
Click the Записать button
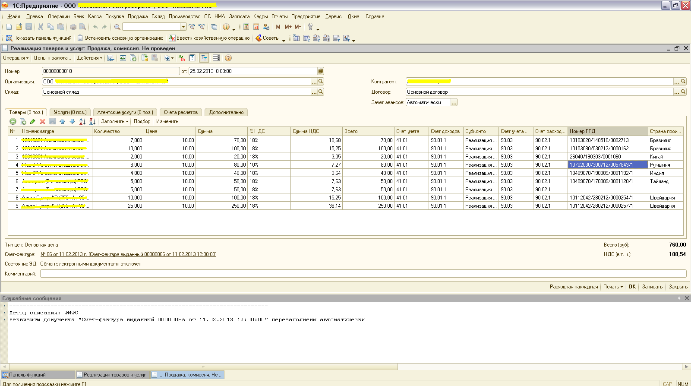652,287
